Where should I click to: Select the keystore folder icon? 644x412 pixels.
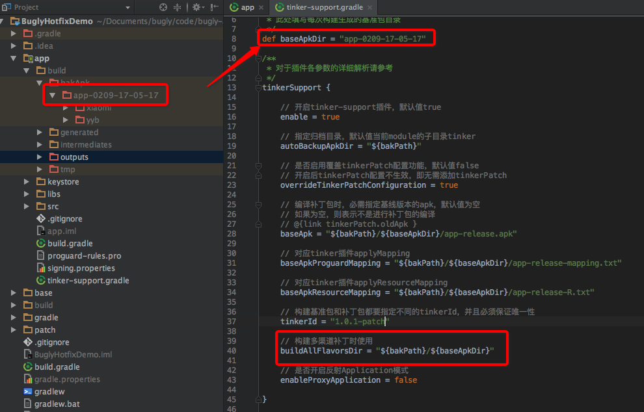[41, 181]
